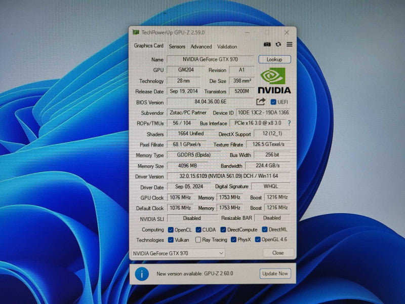Click the Driver Version field
Viewport: 405px width, 304px height.
click(229, 176)
